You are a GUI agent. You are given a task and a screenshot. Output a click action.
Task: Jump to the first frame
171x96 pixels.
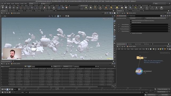coord(2,89)
